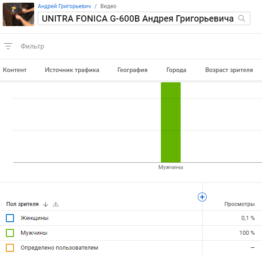262x255 pixels.
Task: Toggle the Определено пользователем checkbox
Action: click(10, 248)
